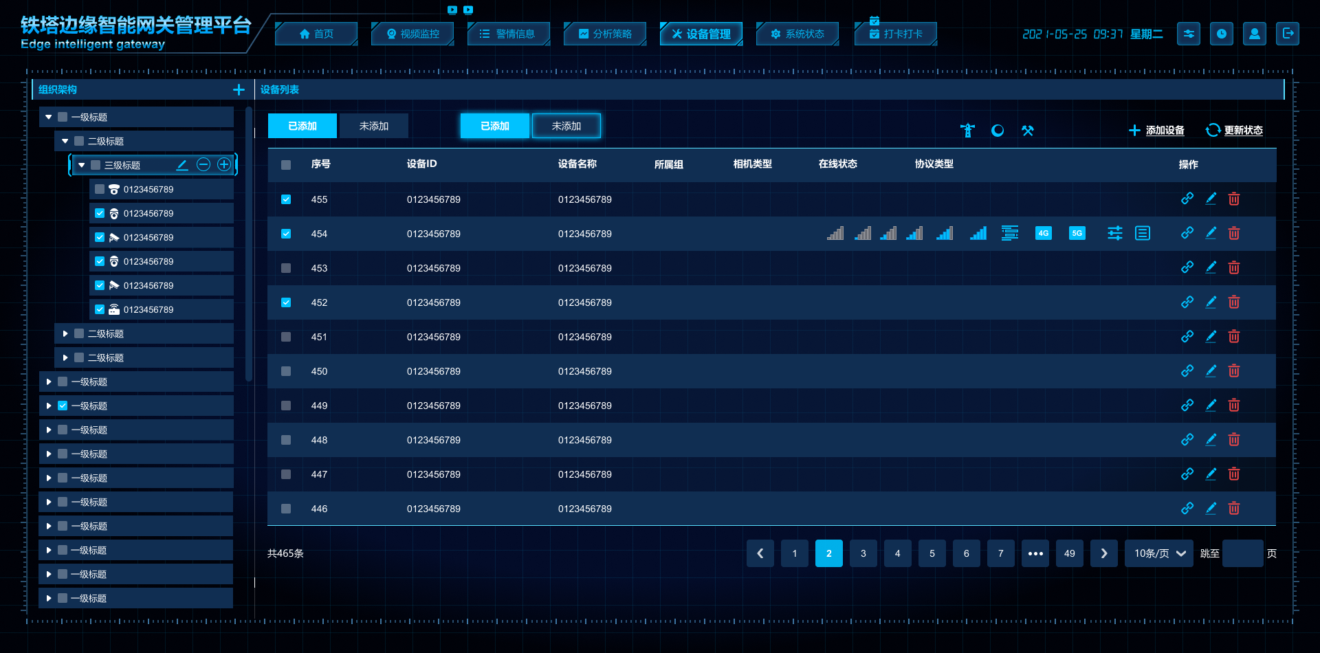This screenshot has height=653, width=1320.
Task: Collapse the first 一级标题 tree node
Action: click(49, 117)
